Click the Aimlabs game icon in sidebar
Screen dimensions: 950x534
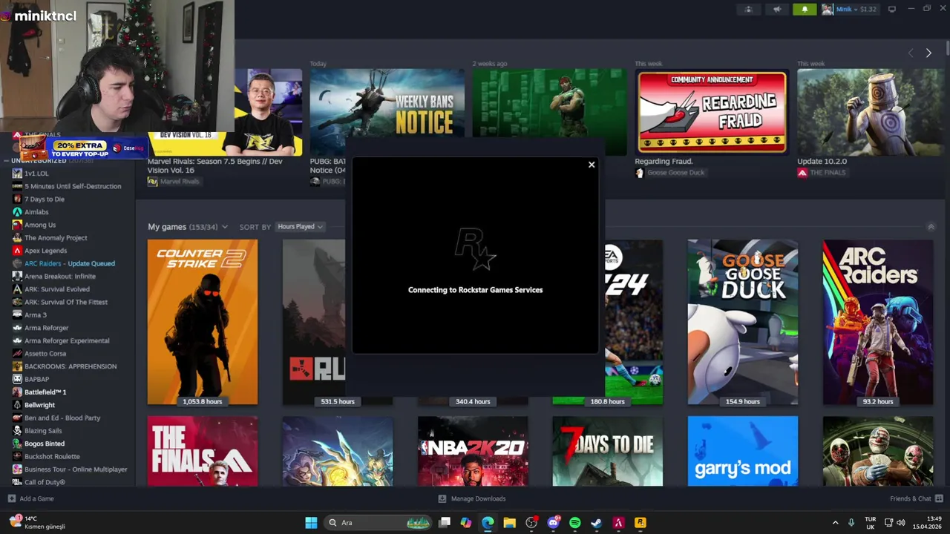pyautogui.click(x=17, y=212)
